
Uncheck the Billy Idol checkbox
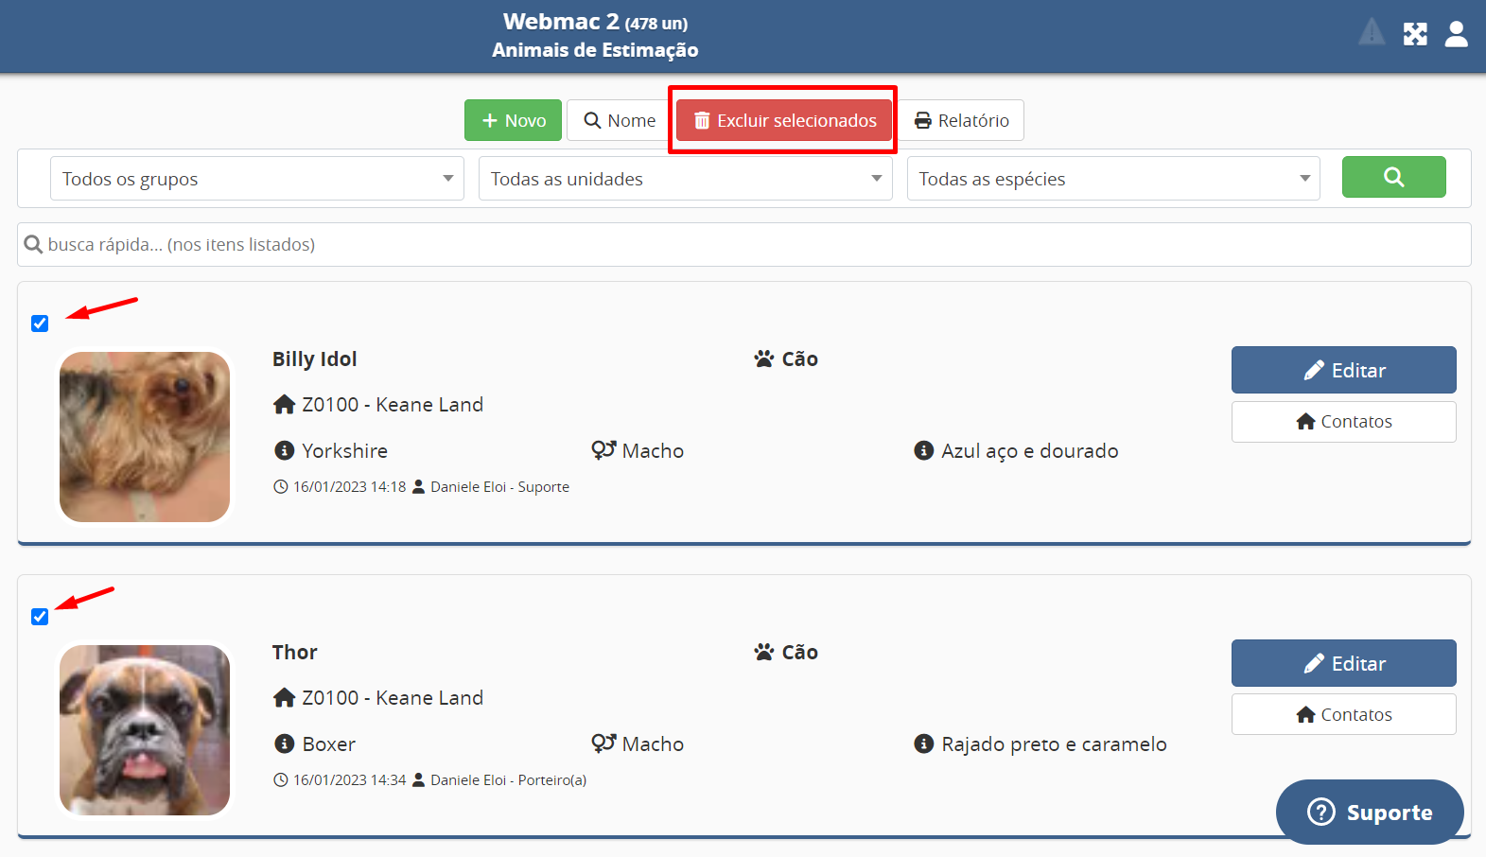click(x=40, y=324)
